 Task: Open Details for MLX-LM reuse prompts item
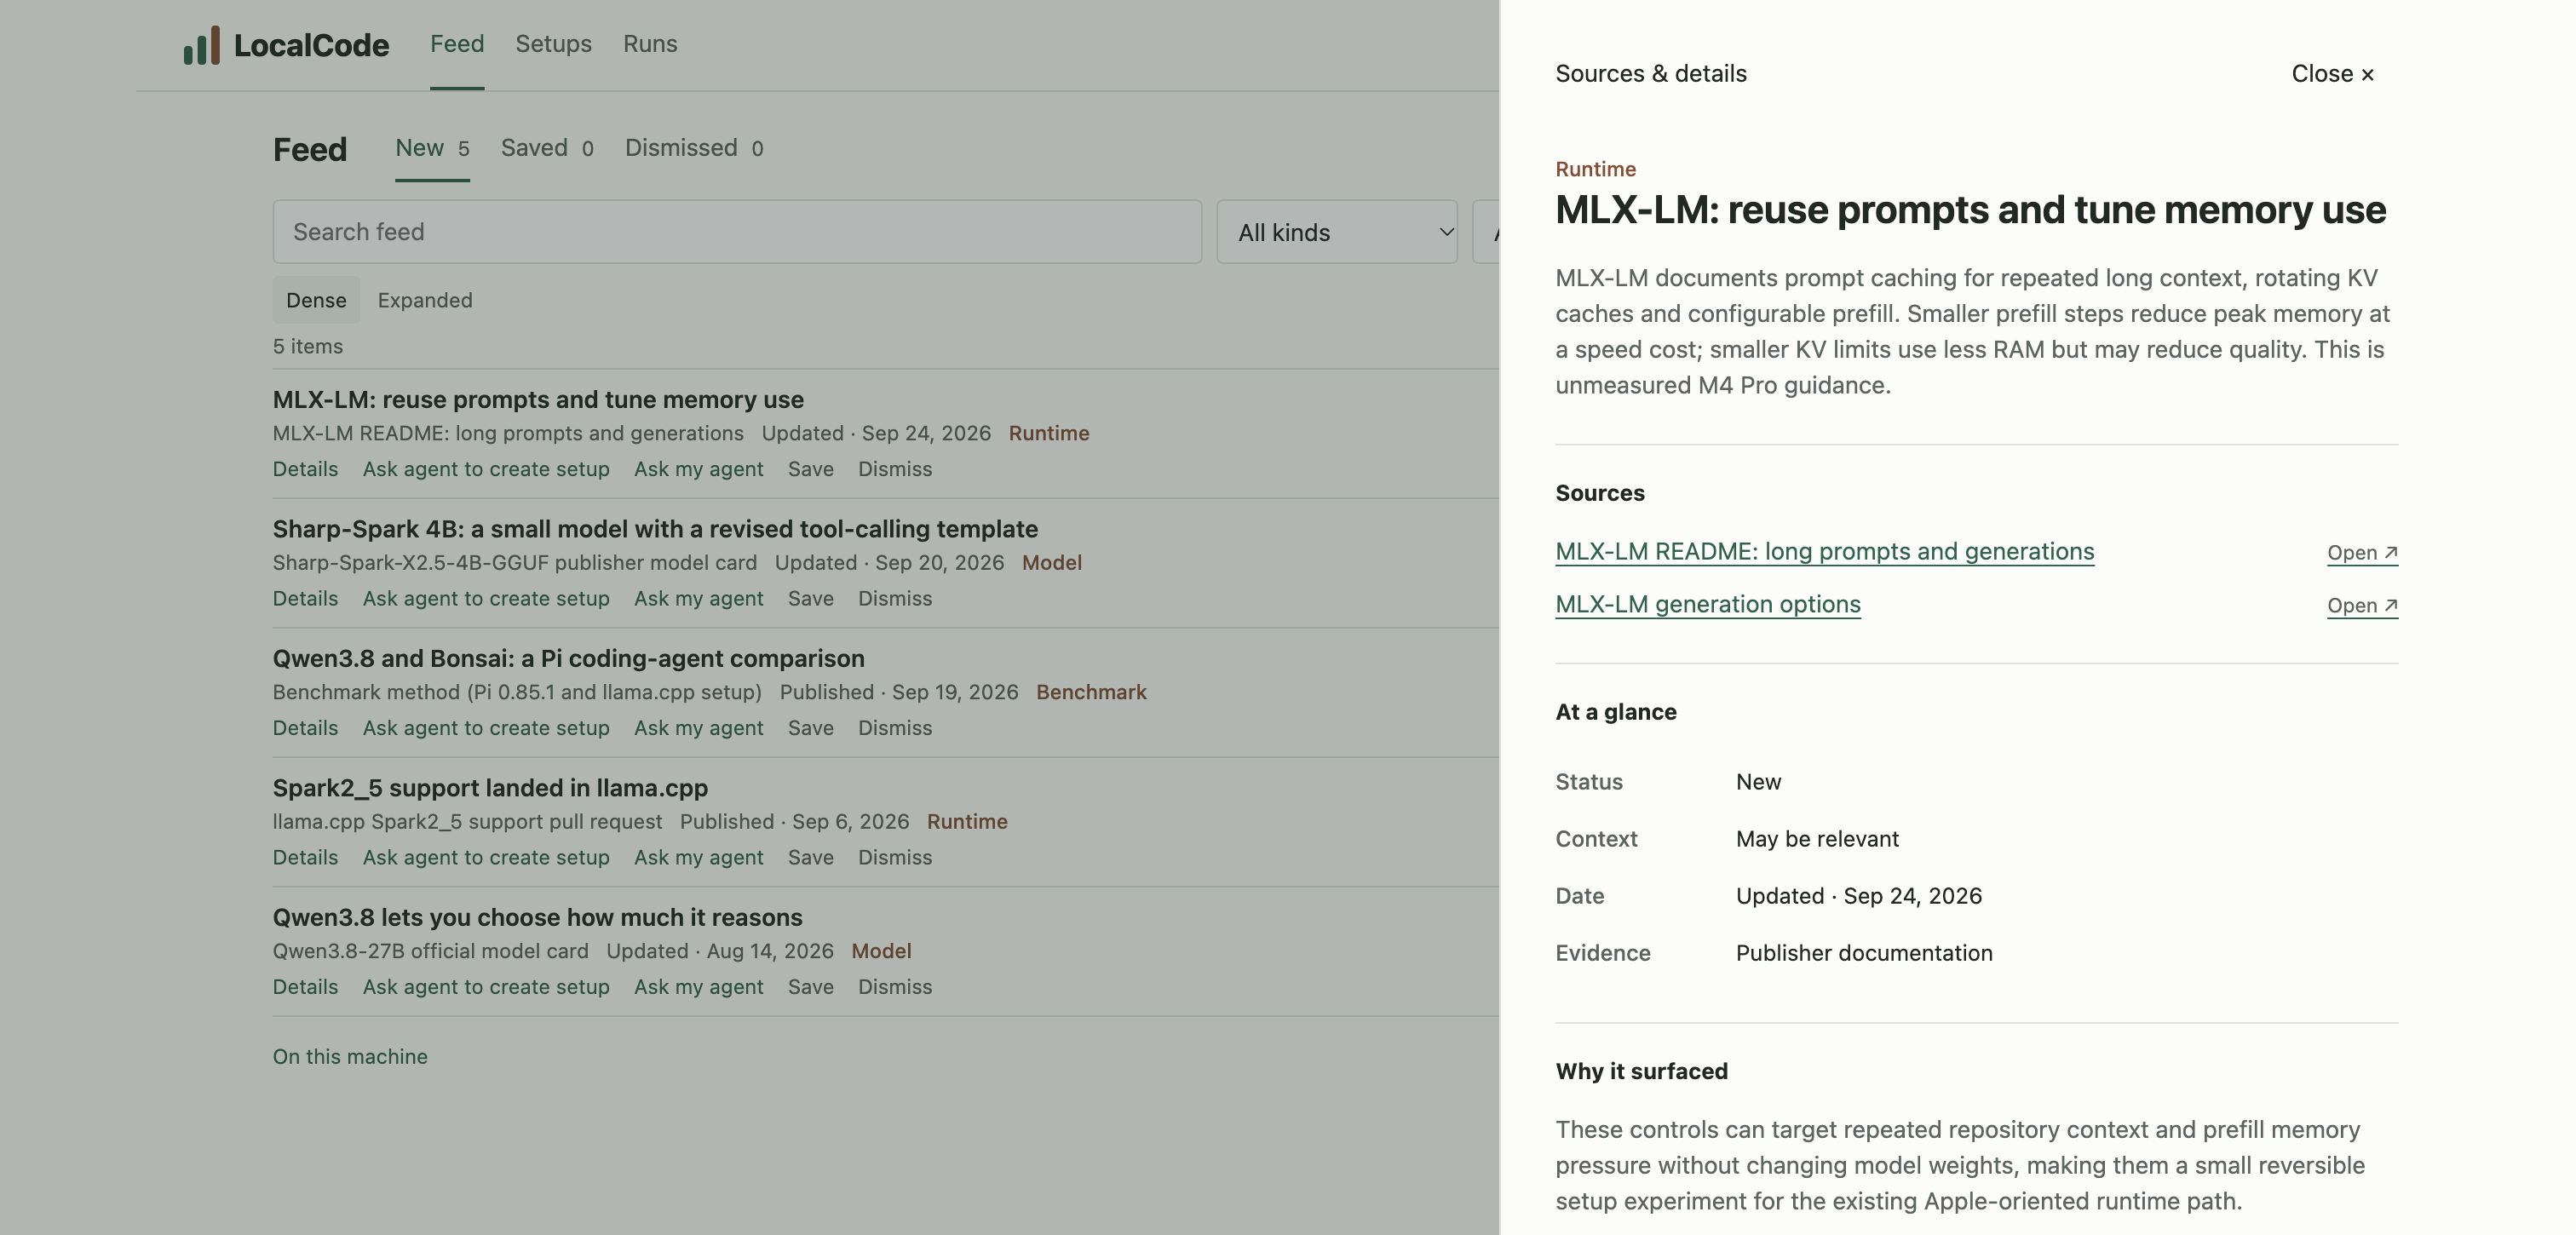305,469
